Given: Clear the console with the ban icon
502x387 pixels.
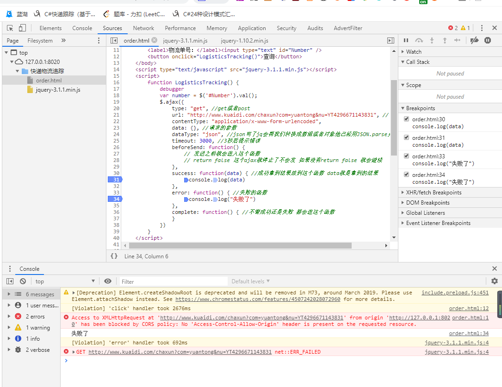Looking at the screenshot, I should (23, 281).
